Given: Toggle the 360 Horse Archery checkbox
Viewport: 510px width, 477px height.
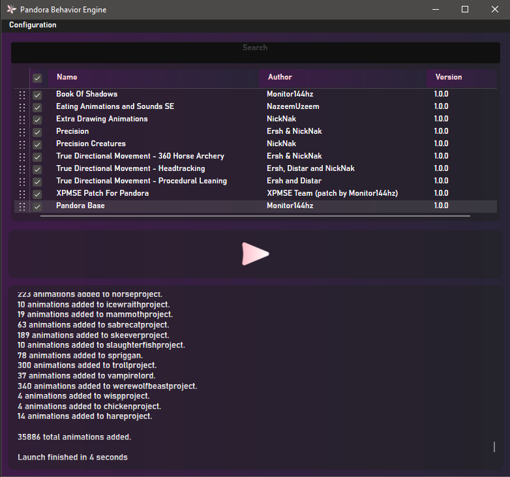Looking at the screenshot, I should pos(37,157).
